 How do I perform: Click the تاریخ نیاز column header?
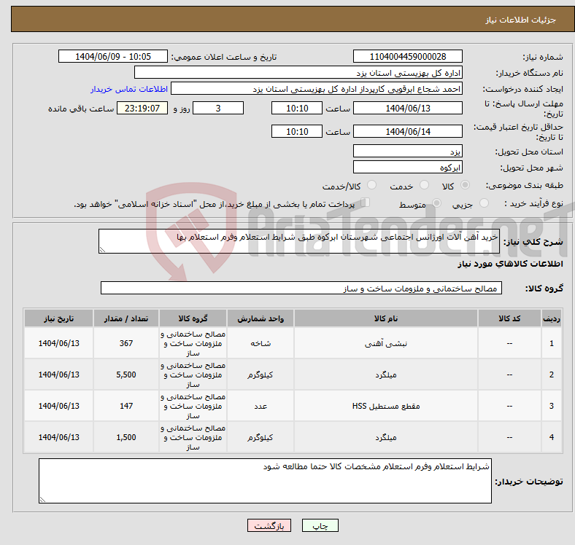click(x=58, y=318)
